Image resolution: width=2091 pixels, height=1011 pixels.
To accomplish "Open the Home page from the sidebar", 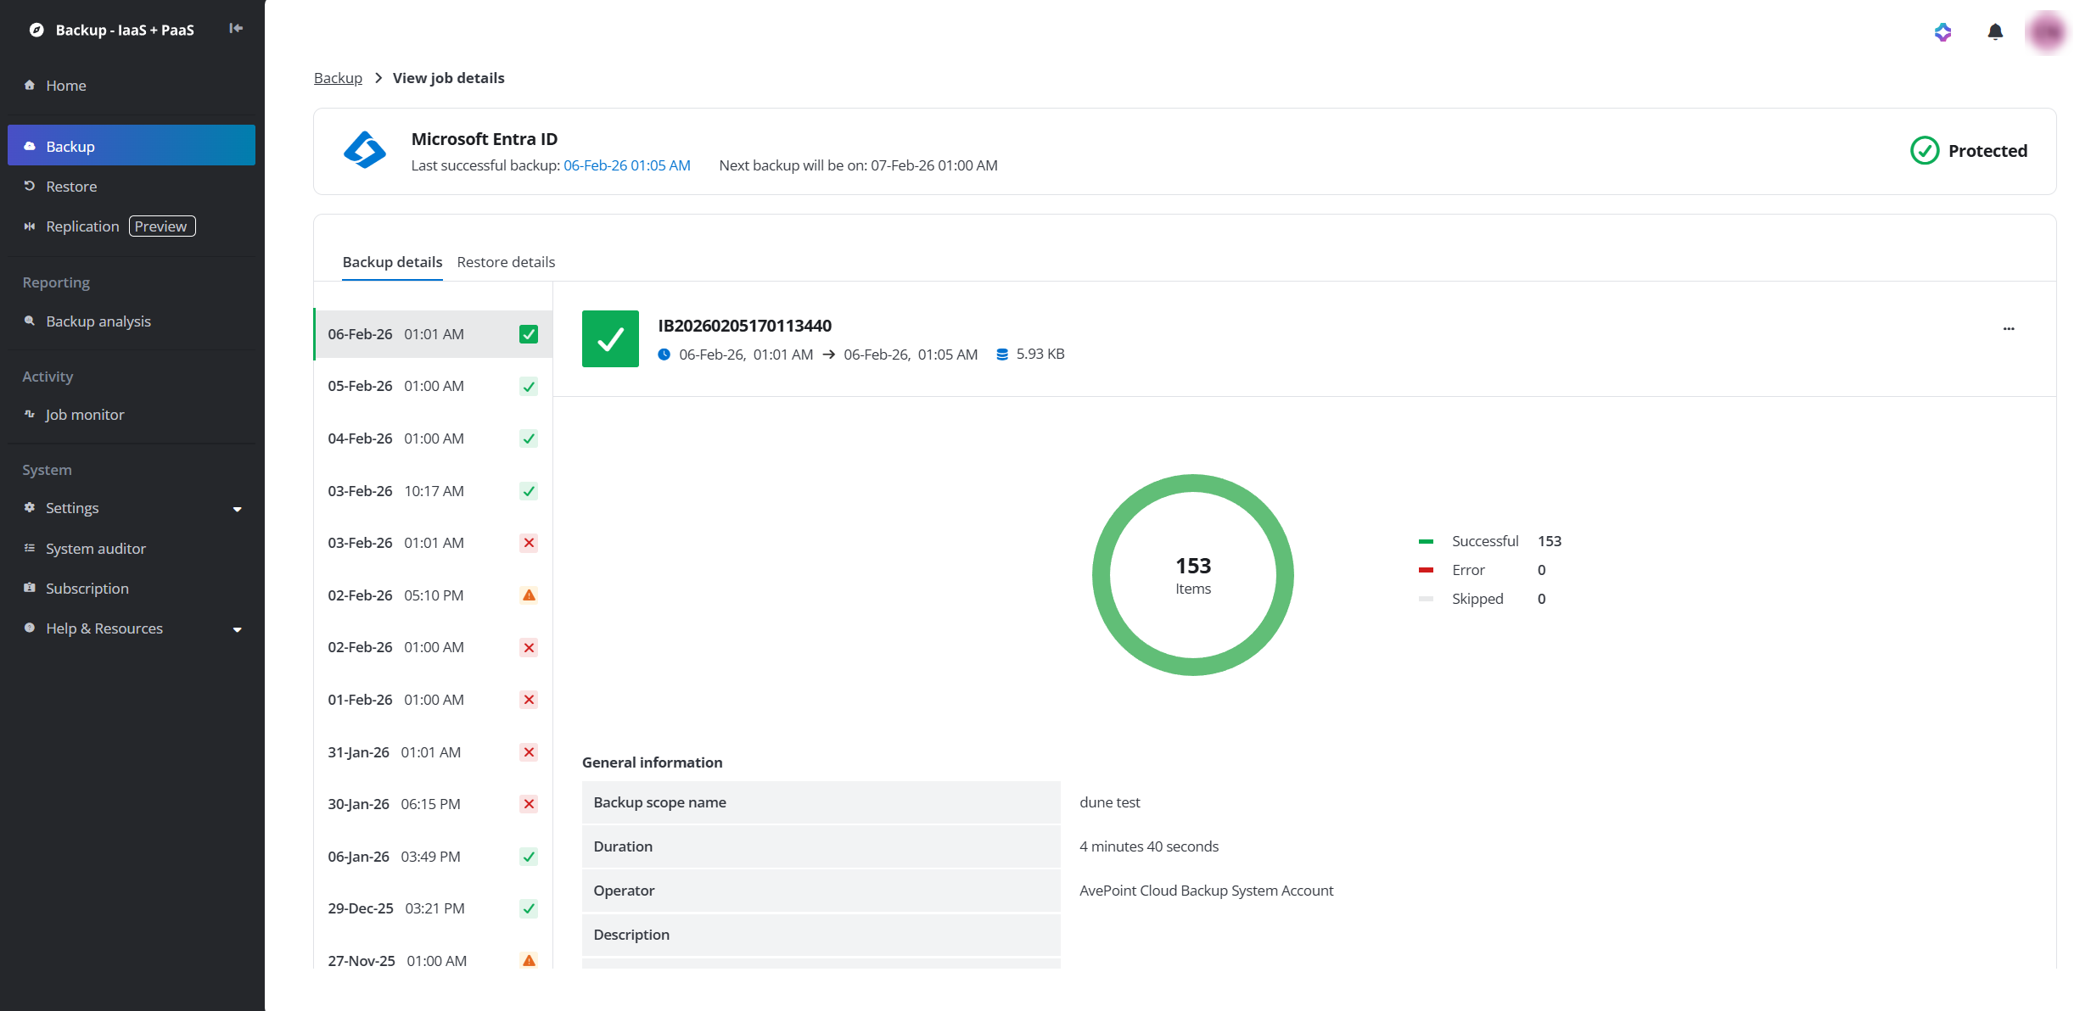I will click(x=66, y=85).
